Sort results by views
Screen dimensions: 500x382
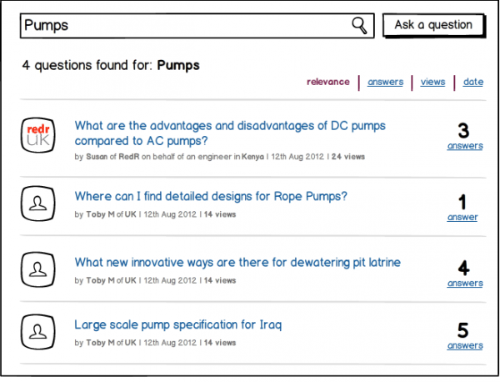(x=432, y=82)
